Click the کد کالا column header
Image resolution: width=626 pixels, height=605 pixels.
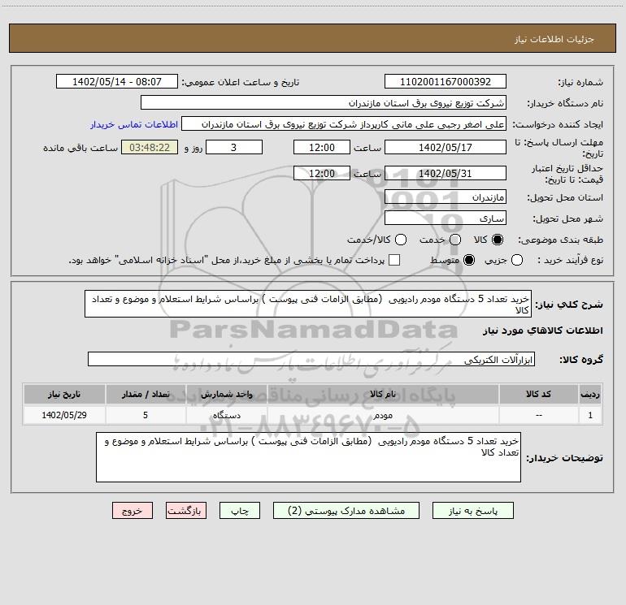(538, 394)
